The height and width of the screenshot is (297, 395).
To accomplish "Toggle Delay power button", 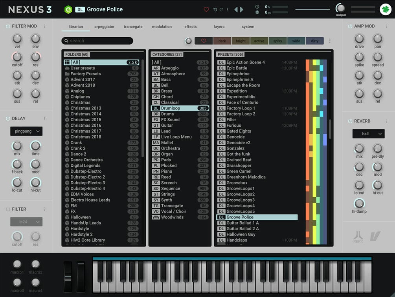I will 8,118.
